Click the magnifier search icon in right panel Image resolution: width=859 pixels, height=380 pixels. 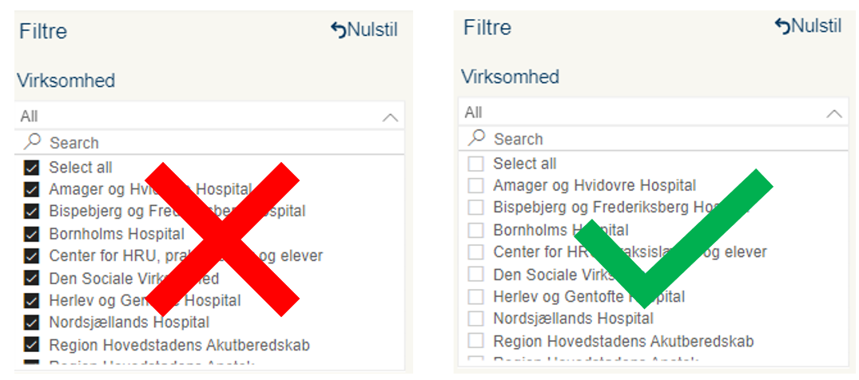[x=476, y=138]
